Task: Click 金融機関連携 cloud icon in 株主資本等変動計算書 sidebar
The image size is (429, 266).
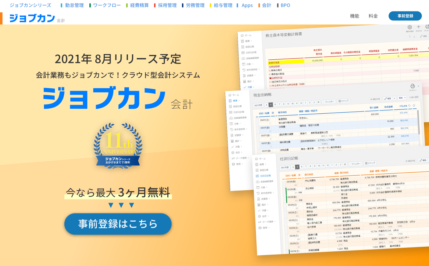Action: click(x=243, y=58)
